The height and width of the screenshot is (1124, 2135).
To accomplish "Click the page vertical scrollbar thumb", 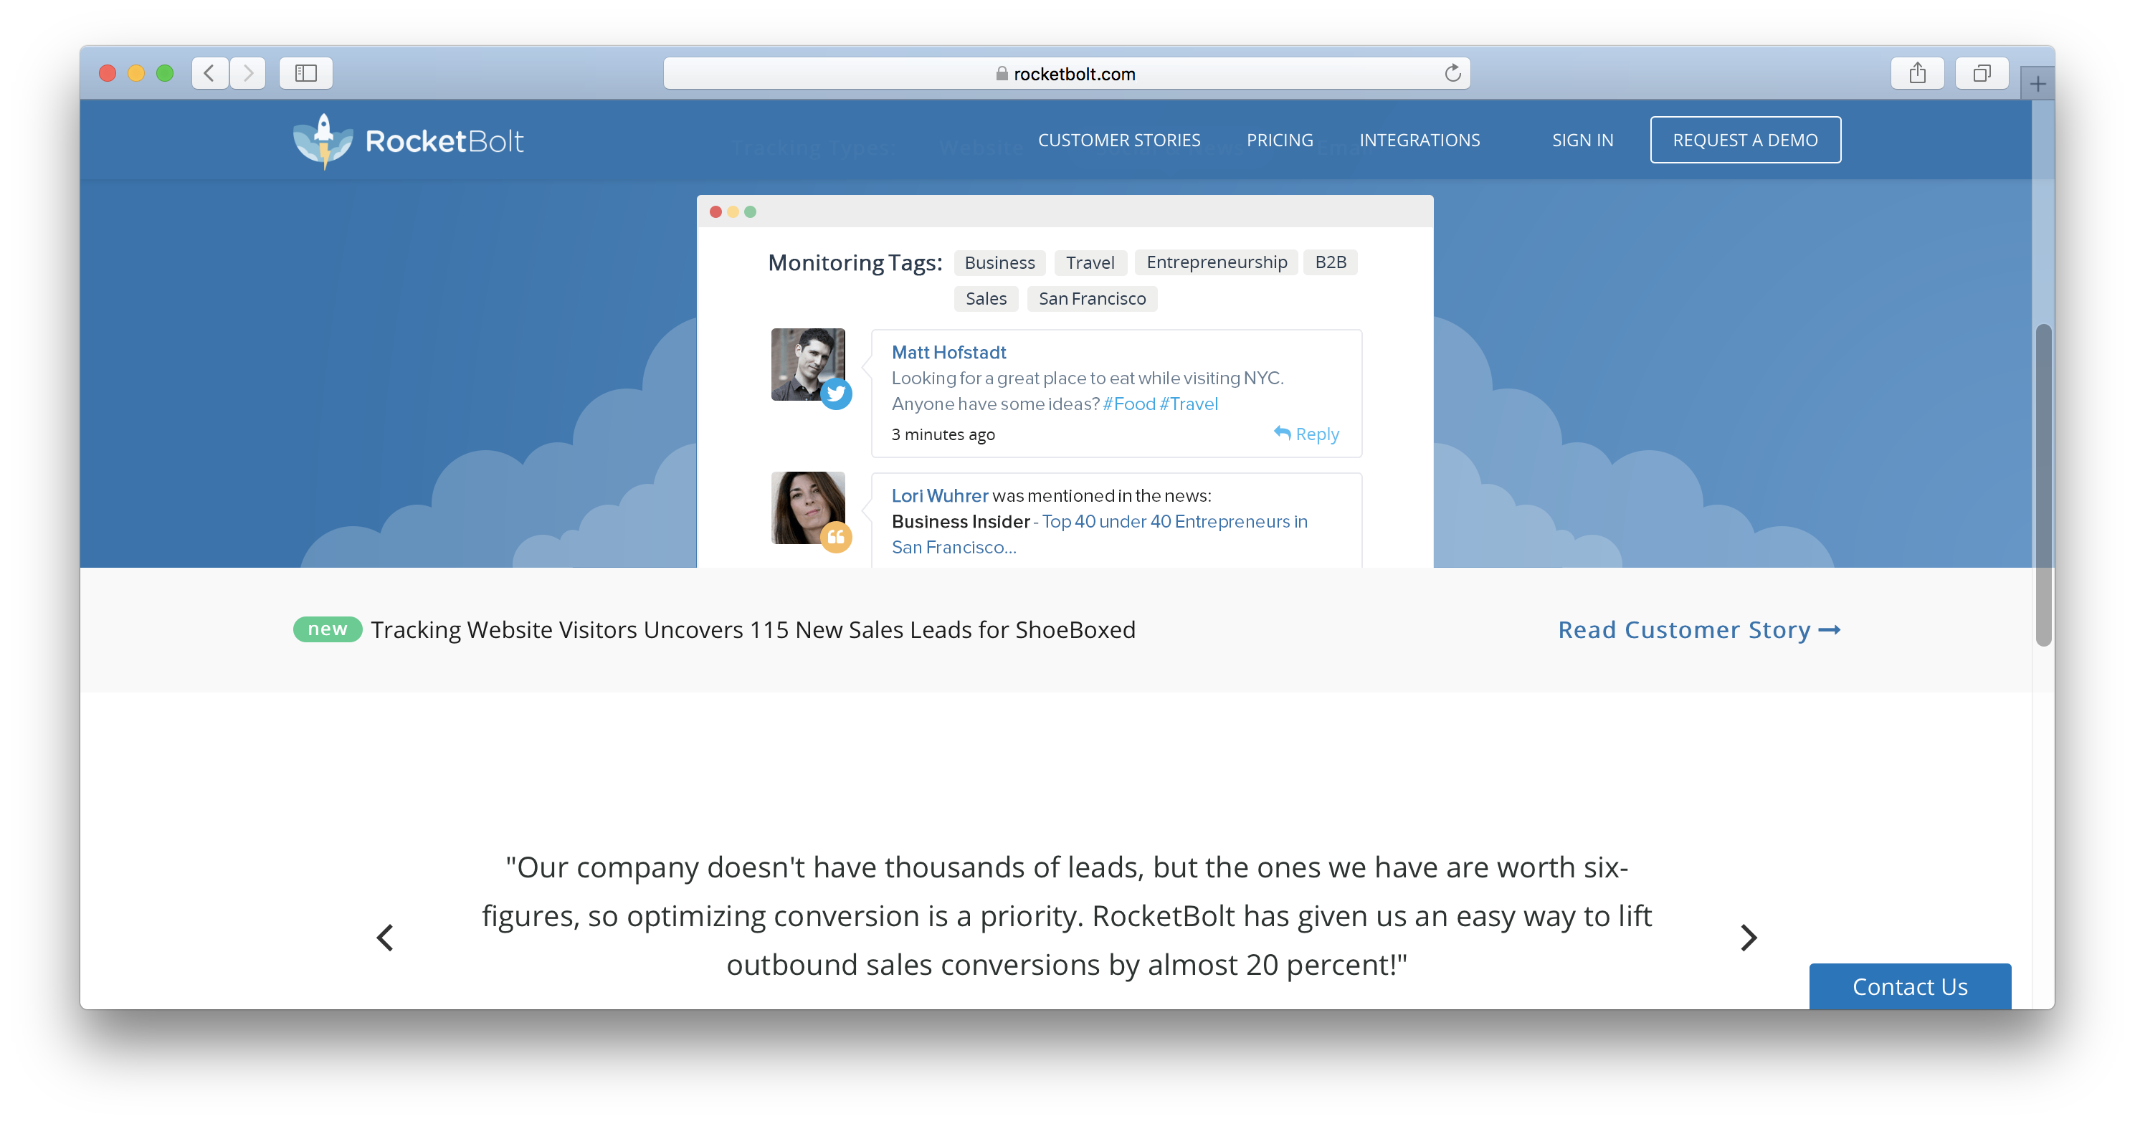I will 2043,485.
